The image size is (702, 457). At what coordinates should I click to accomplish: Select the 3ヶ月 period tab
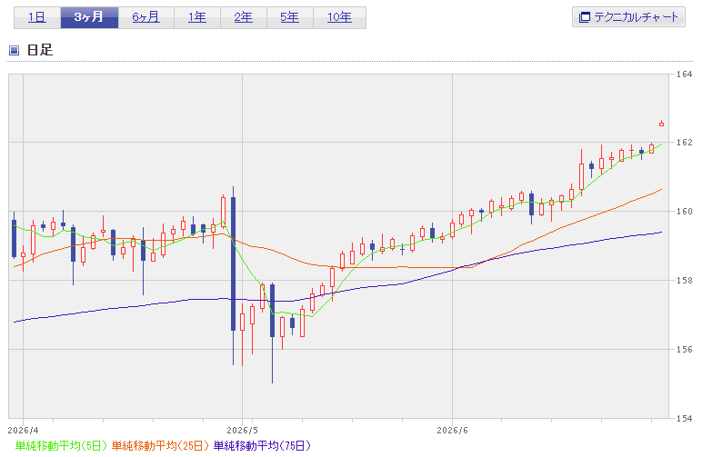point(89,17)
